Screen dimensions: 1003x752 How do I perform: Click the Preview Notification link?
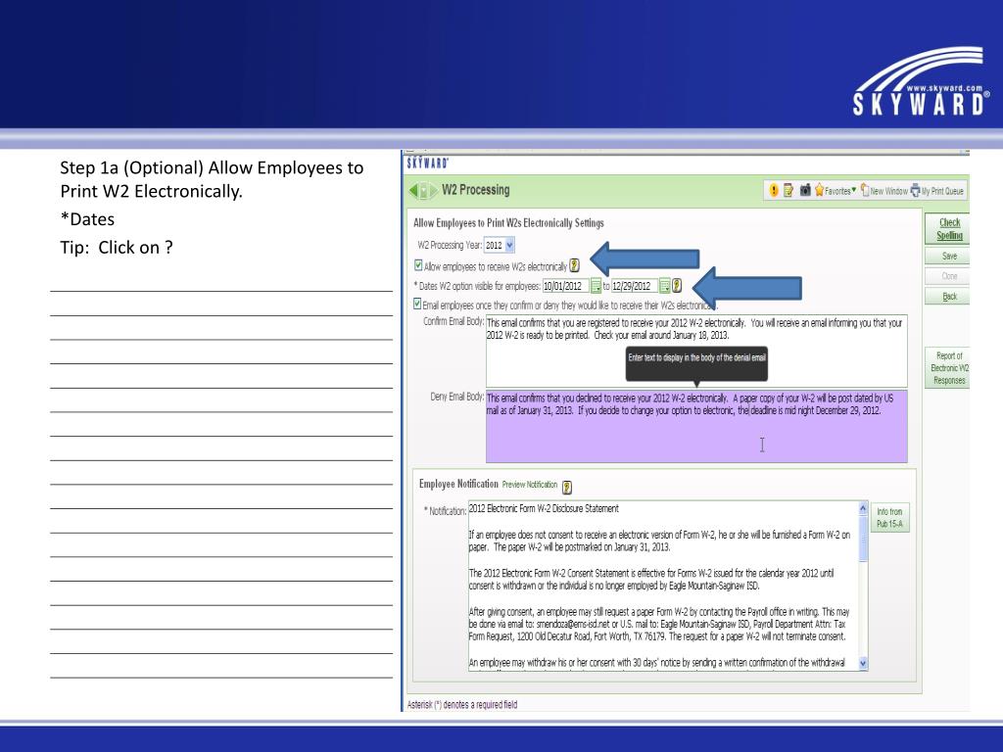coord(530,485)
